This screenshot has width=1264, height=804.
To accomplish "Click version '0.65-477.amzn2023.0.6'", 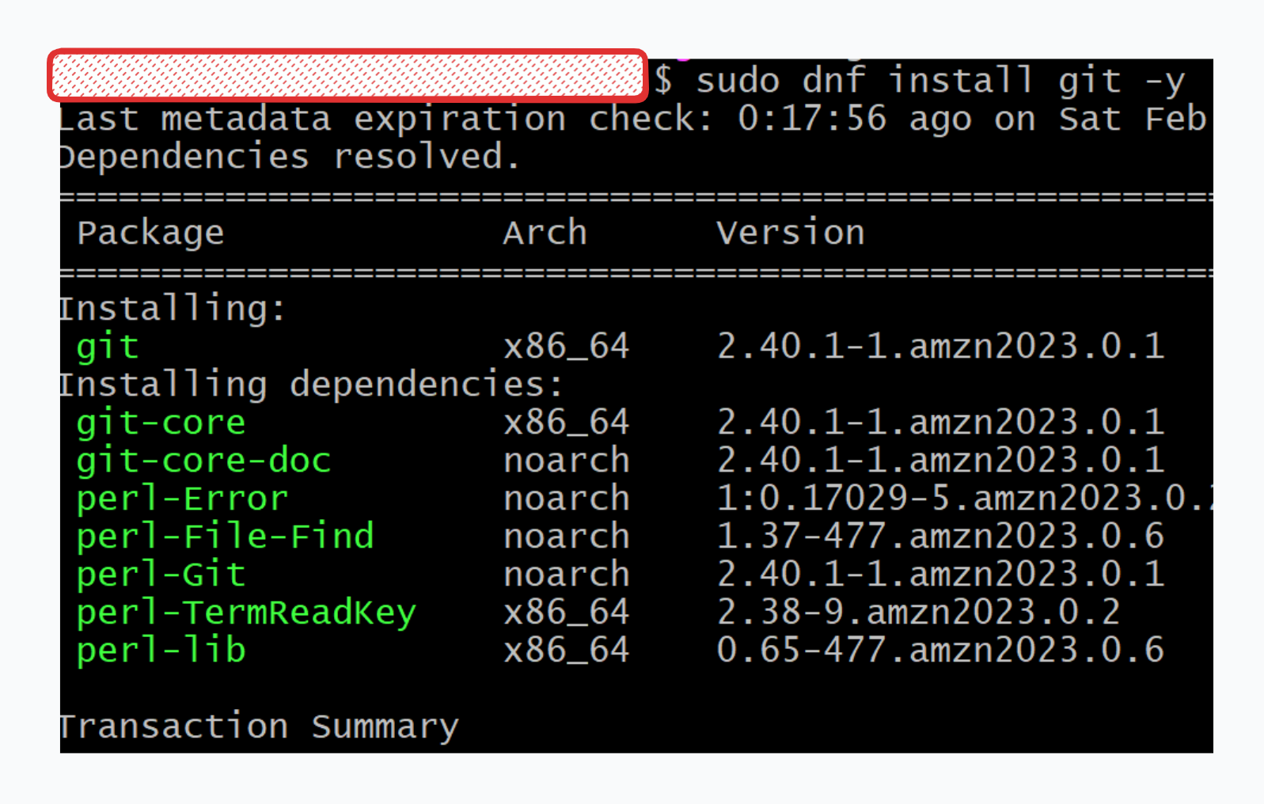I will tap(940, 650).
